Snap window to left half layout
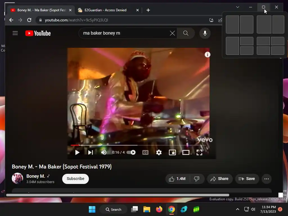The image size is (288, 216). point(232,24)
